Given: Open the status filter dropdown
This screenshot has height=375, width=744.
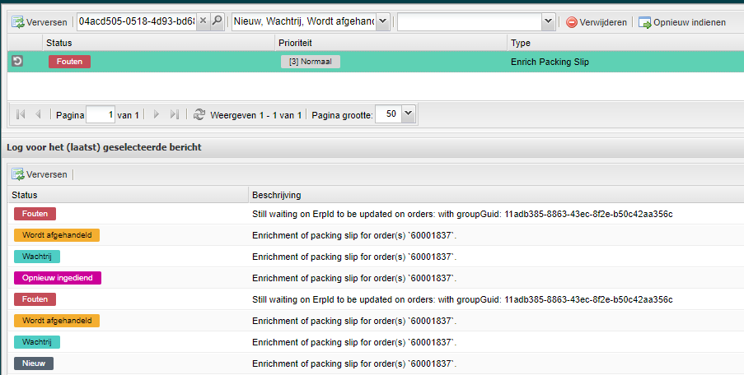Looking at the screenshot, I should coord(382,22).
